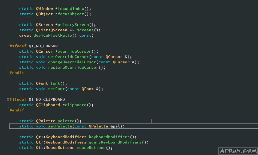Collapse the QT_NO_CLIPBOARD ifndef block
Screen dimensions: 258x155
(x=8, y=99)
